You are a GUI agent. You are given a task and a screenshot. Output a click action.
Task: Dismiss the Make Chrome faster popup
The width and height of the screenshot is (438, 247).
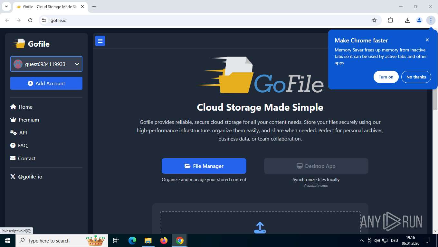(427, 40)
